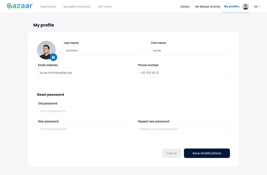This screenshot has height=175, width=267.
Task: Edit the Phone number field
Action: click(x=183, y=73)
